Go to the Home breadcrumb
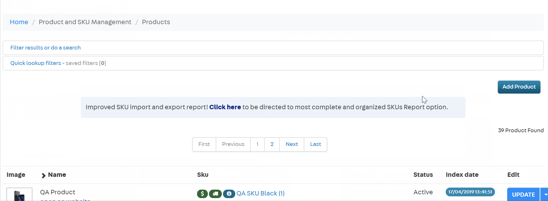This screenshot has width=548, height=201. (x=19, y=22)
